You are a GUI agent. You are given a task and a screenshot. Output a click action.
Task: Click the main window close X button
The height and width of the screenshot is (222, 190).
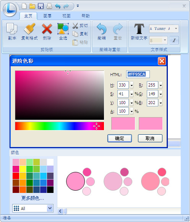point(184,6)
